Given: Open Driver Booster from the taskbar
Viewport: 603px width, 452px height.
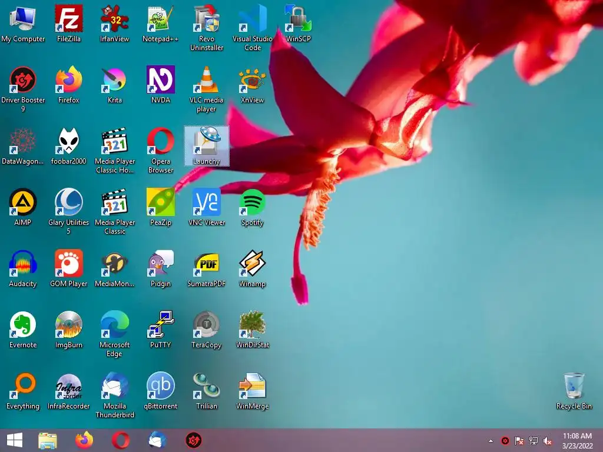Looking at the screenshot, I should tap(193, 440).
